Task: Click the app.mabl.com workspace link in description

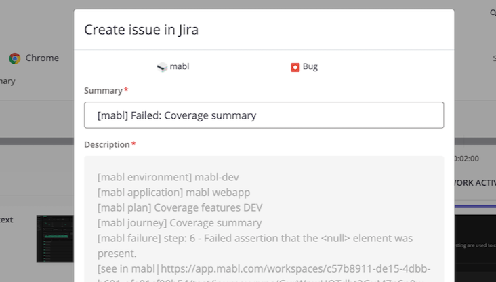Action: (x=271, y=269)
